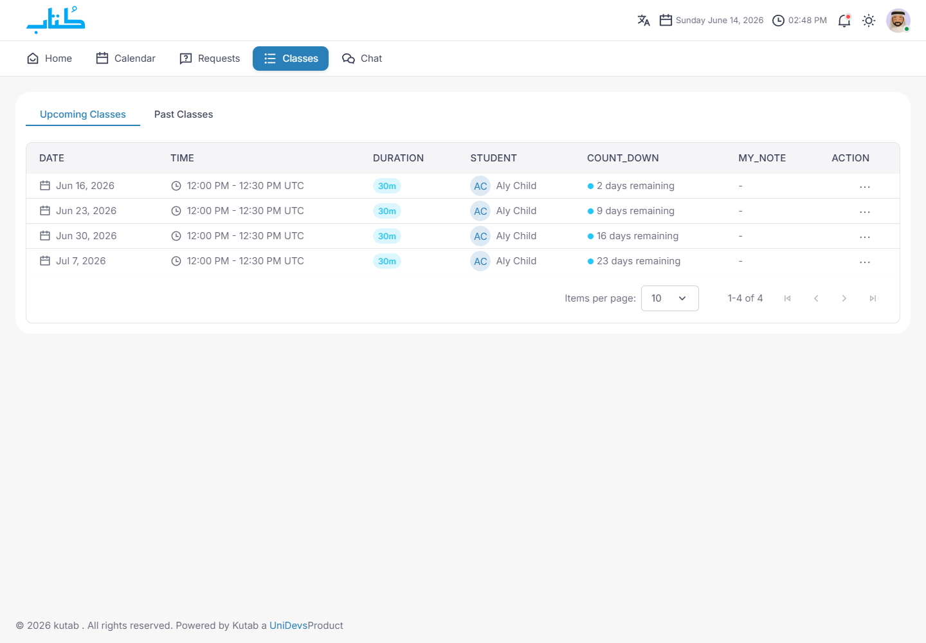Screen dimensions: 926x643
Task: Click the AC avatar in Jun 23 row
Action: pyautogui.click(x=480, y=211)
